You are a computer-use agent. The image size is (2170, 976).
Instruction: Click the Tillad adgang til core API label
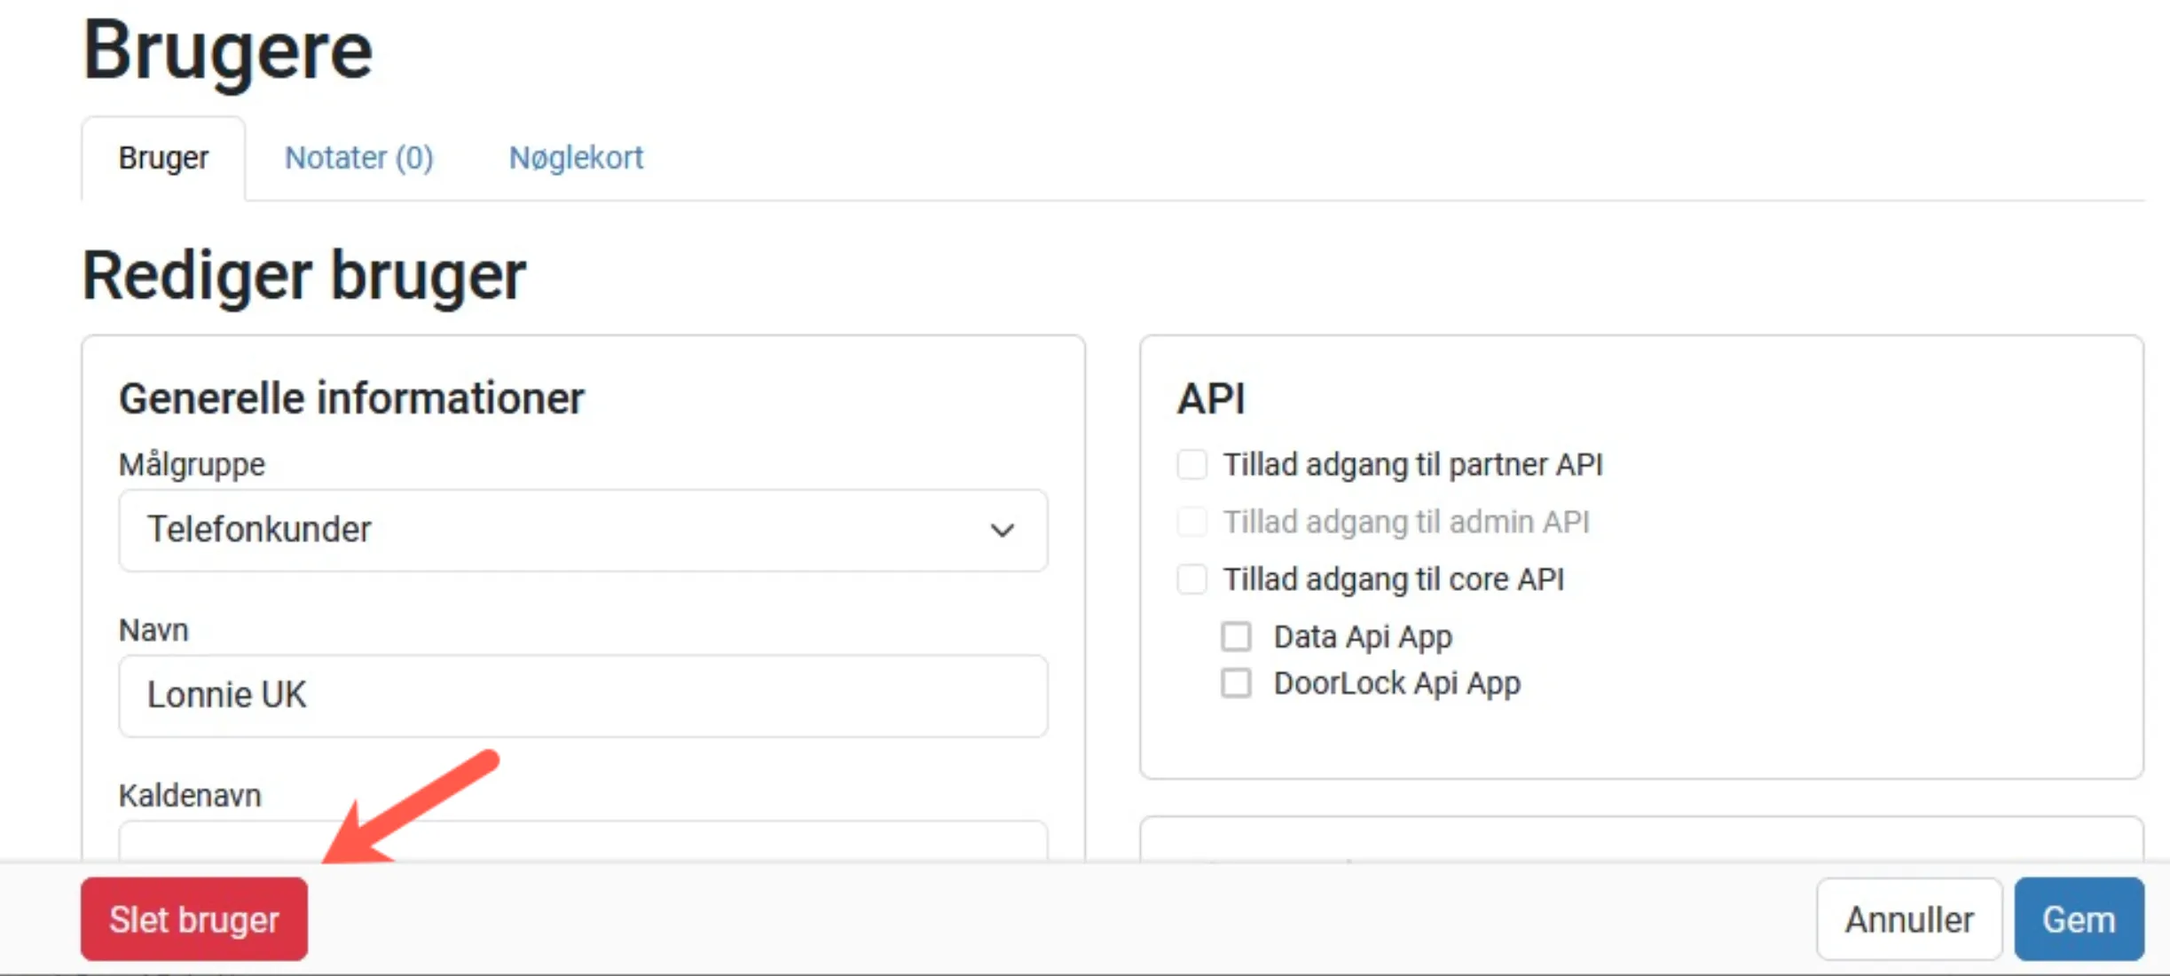click(1393, 579)
